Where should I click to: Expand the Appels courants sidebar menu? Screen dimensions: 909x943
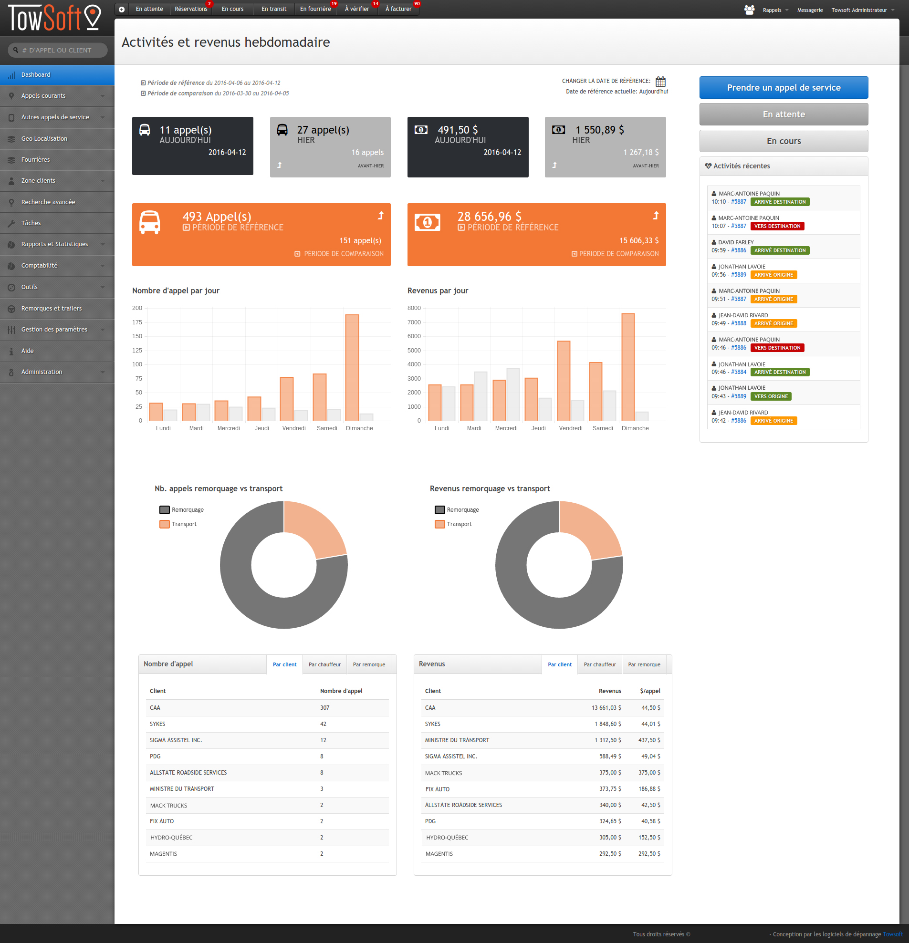(57, 96)
